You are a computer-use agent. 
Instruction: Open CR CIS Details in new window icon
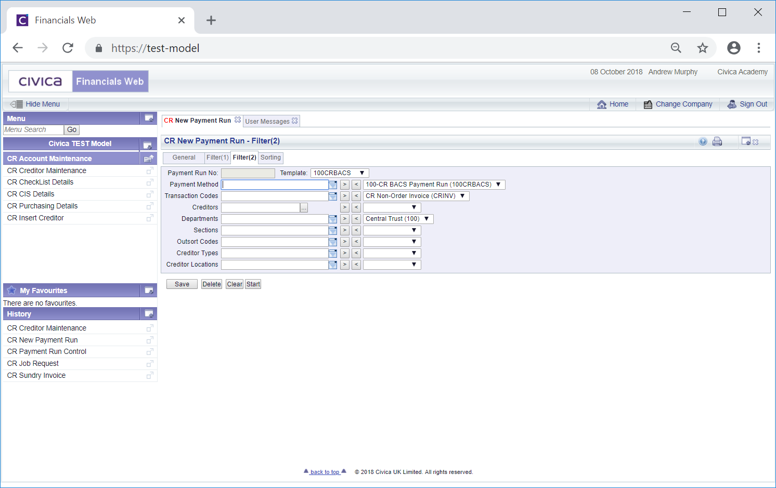pyautogui.click(x=150, y=194)
